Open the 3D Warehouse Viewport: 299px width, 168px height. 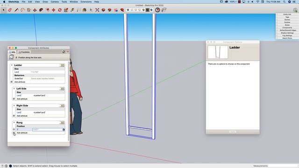click(x=103, y=10)
